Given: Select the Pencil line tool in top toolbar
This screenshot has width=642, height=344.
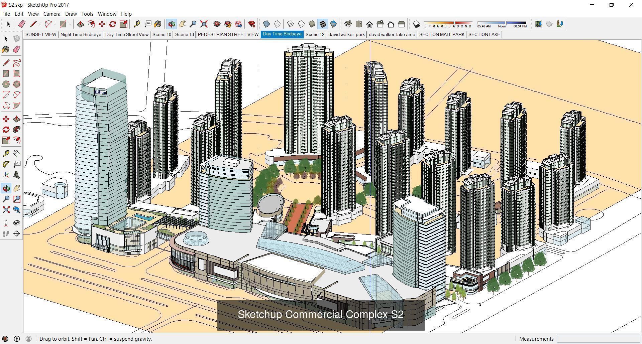Looking at the screenshot, I should 33,24.
